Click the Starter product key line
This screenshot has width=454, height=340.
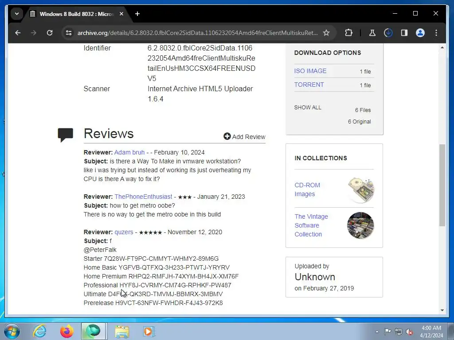pyautogui.click(x=151, y=259)
